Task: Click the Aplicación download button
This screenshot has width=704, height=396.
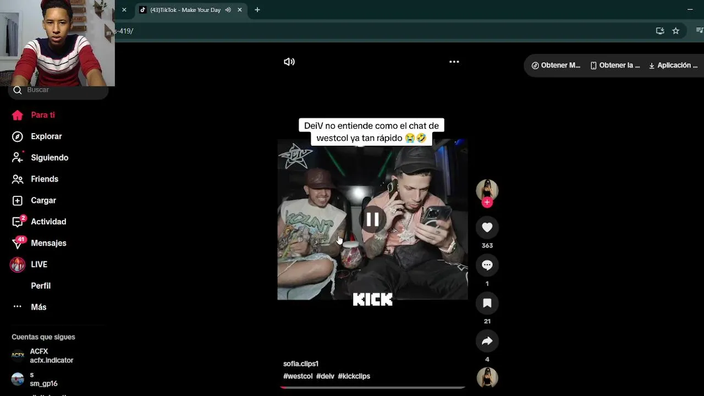Action: (673, 65)
